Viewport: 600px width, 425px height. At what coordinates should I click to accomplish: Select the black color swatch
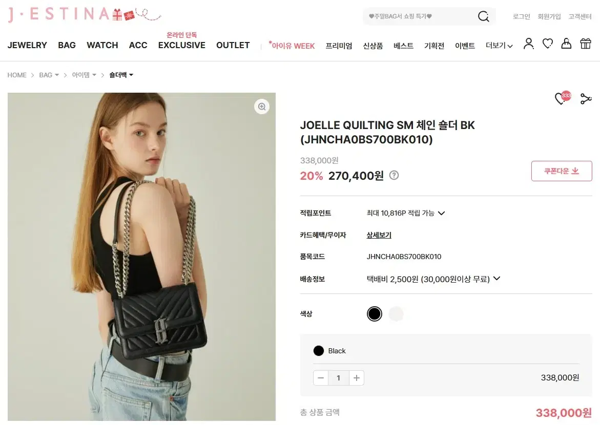(x=374, y=314)
